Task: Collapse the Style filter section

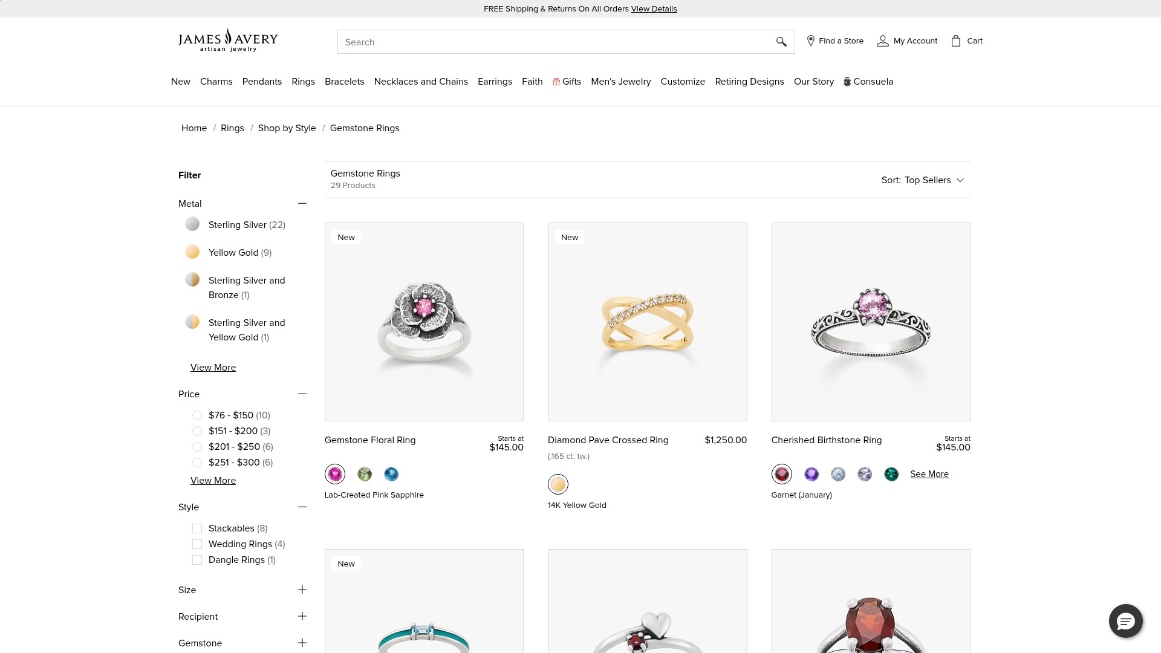Action: click(302, 507)
